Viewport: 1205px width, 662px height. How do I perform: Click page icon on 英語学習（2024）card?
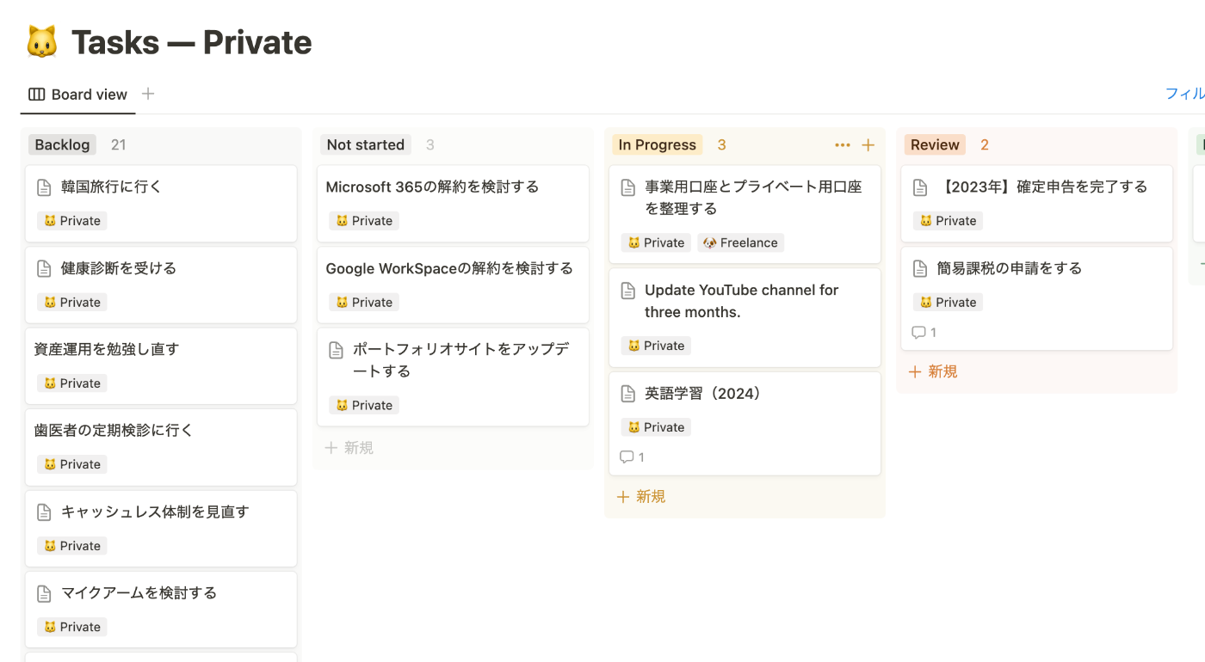click(x=628, y=394)
